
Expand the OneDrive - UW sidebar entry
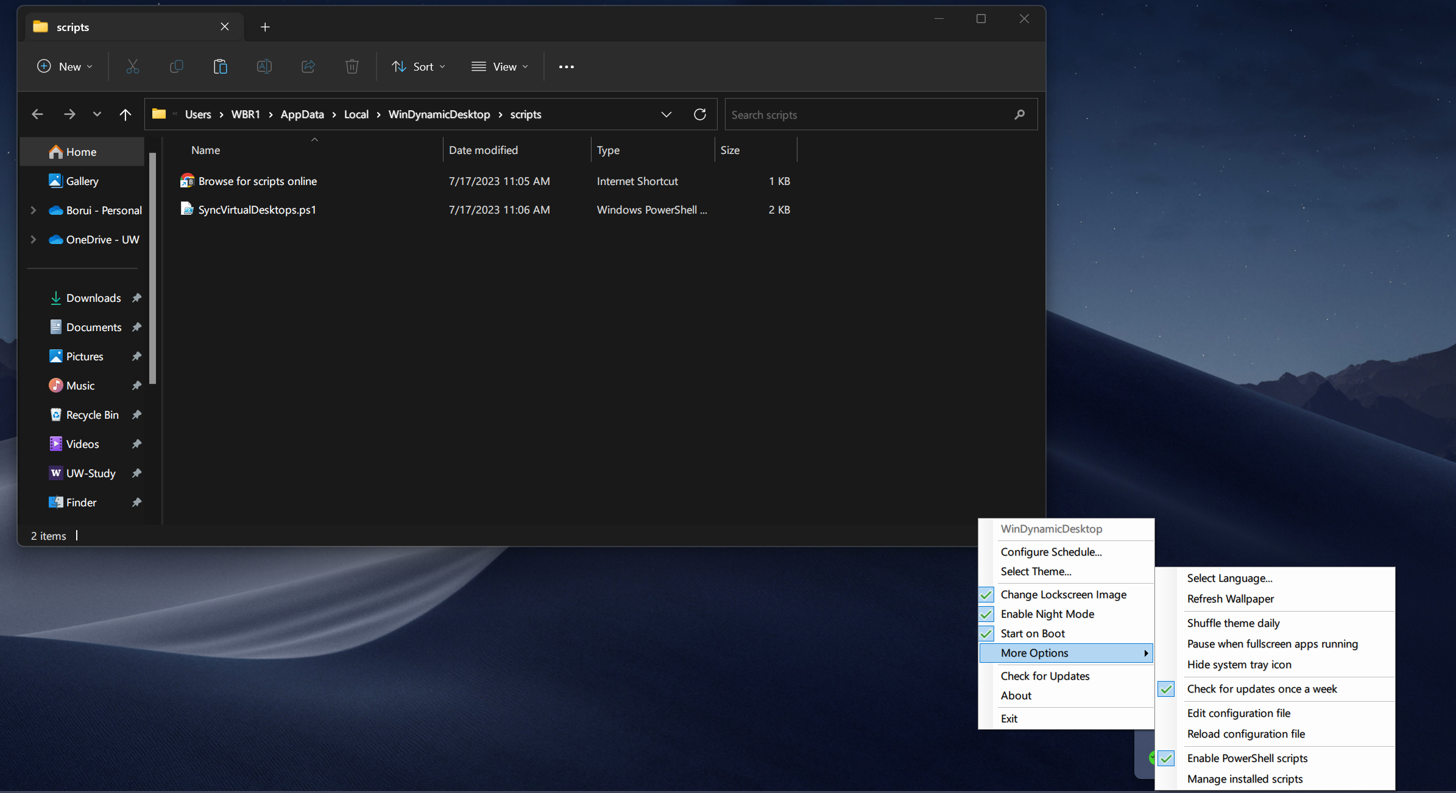tap(34, 239)
